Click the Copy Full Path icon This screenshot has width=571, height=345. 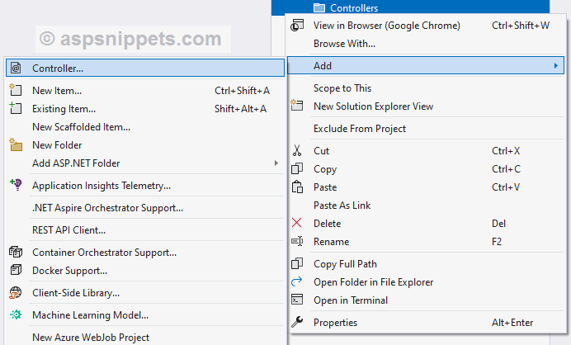point(297,263)
